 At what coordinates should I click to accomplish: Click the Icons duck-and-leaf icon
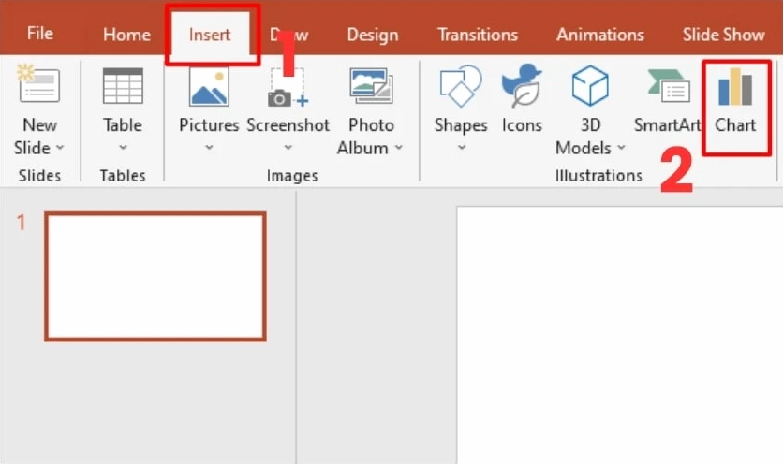pyautogui.click(x=522, y=85)
